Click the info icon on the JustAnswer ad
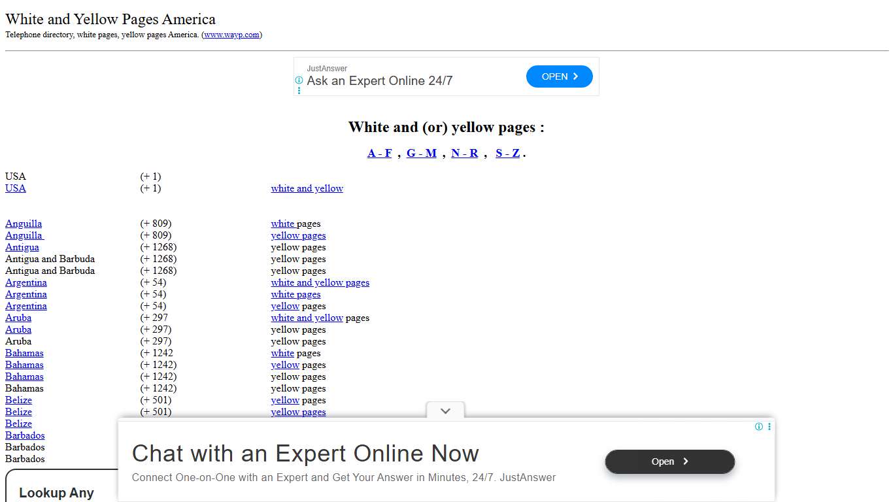The width and height of the screenshot is (893, 502). pos(299,80)
